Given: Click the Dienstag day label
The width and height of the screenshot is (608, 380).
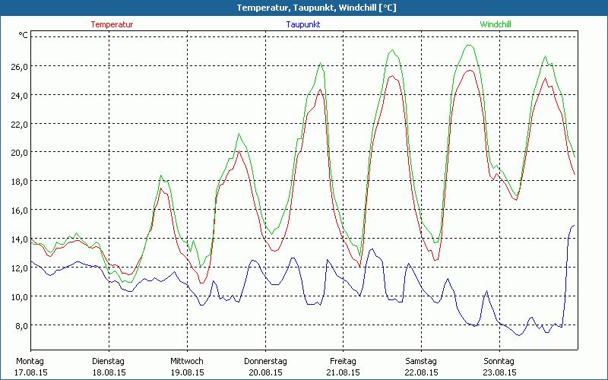Looking at the screenshot, I should point(108,362).
